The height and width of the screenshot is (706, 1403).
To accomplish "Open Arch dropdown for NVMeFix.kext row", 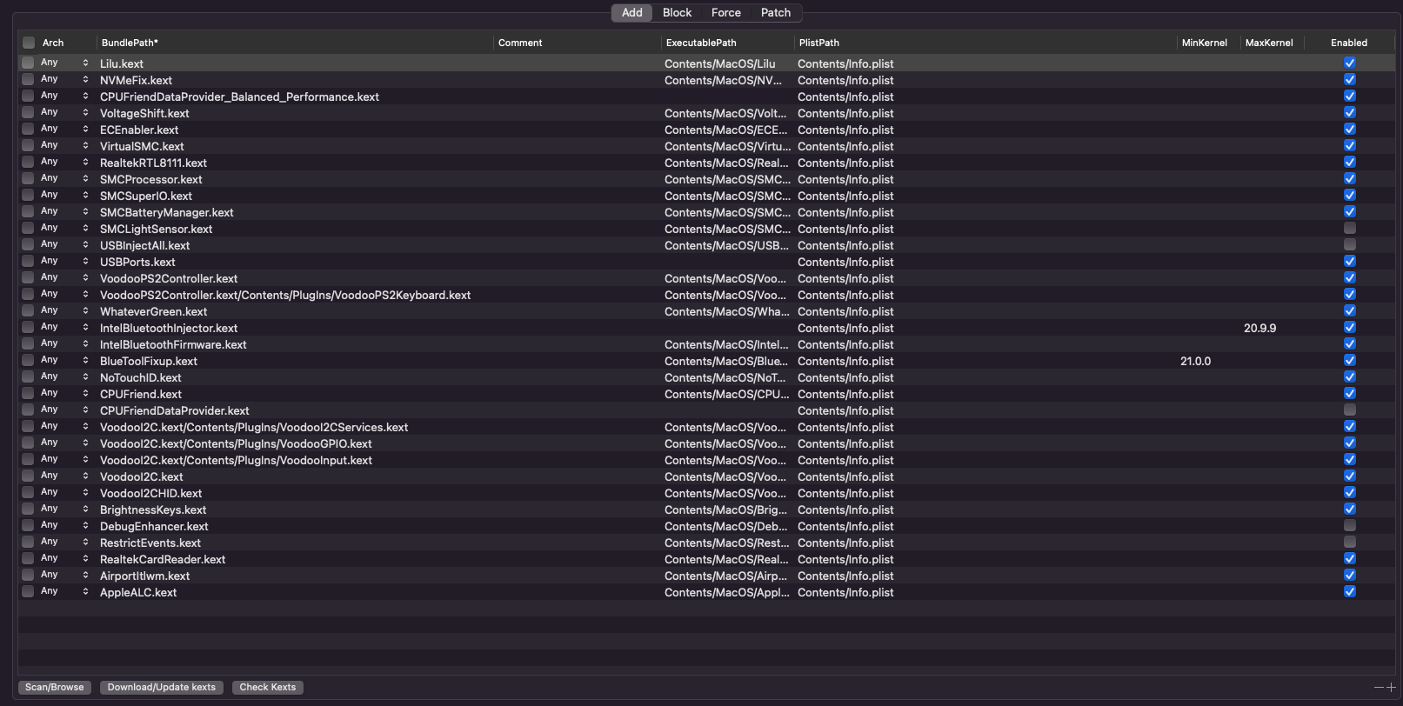I will tap(85, 79).
